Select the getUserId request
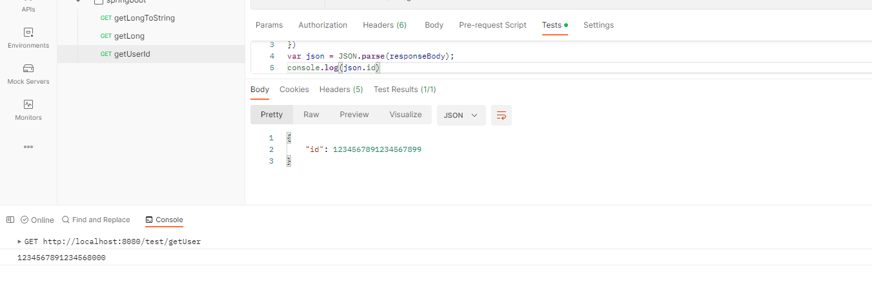 [x=132, y=54]
